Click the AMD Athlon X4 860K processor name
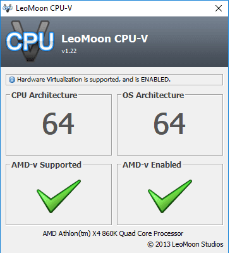Screen dimensions: 230x253 pyautogui.click(x=113, y=233)
